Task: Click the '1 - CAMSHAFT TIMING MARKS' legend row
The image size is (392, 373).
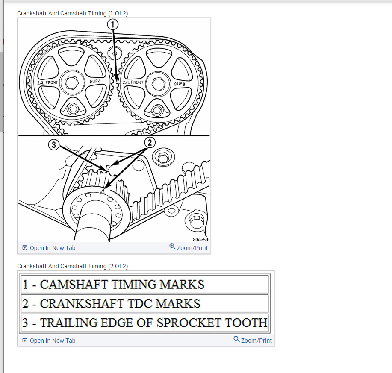Action: point(145,284)
